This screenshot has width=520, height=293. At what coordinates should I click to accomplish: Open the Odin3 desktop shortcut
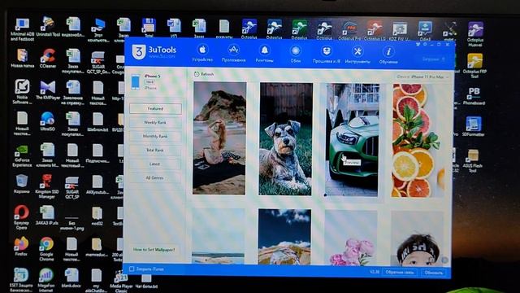click(x=425, y=31)
